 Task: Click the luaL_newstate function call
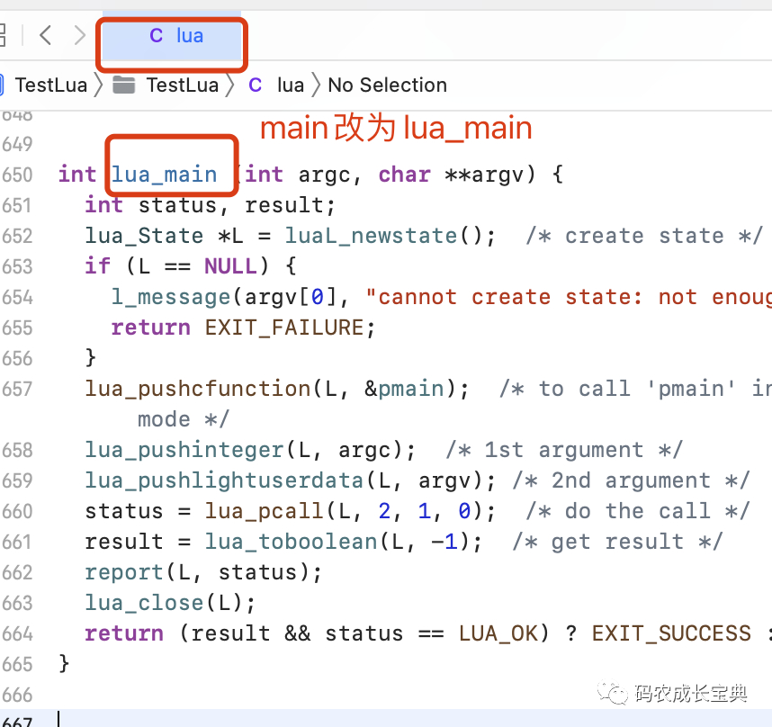click(x=371, y=235)
